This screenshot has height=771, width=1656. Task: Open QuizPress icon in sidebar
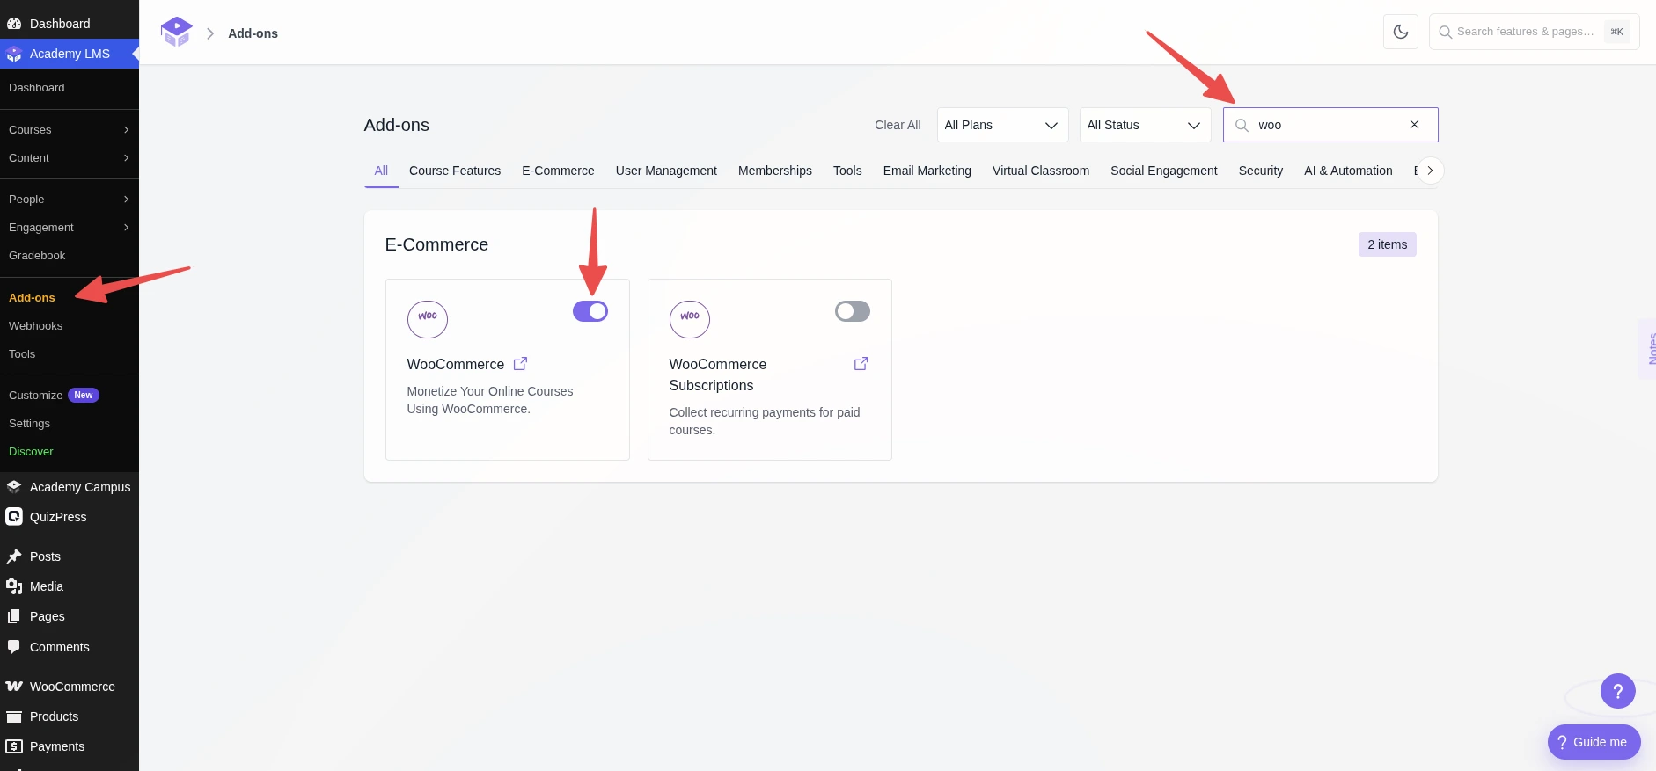14,517
